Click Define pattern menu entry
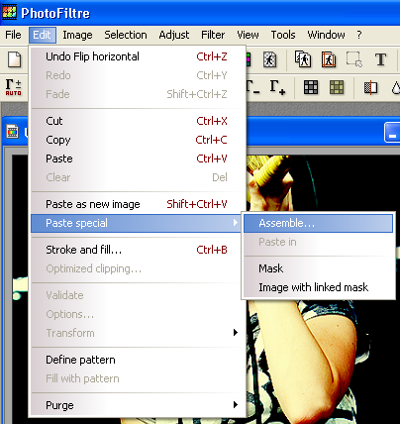 80,360
